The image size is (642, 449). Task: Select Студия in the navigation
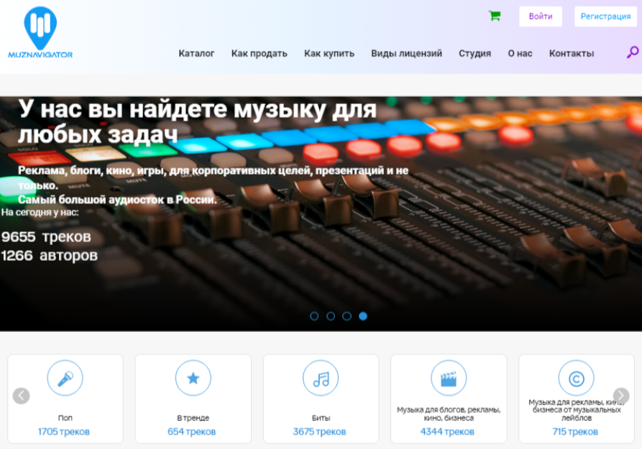tap(474, 52)
